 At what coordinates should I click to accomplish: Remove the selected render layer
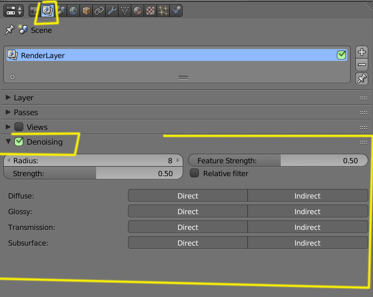[x=362, y=65]
